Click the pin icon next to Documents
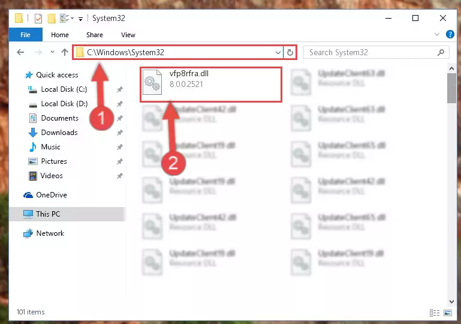 (120, 118)
